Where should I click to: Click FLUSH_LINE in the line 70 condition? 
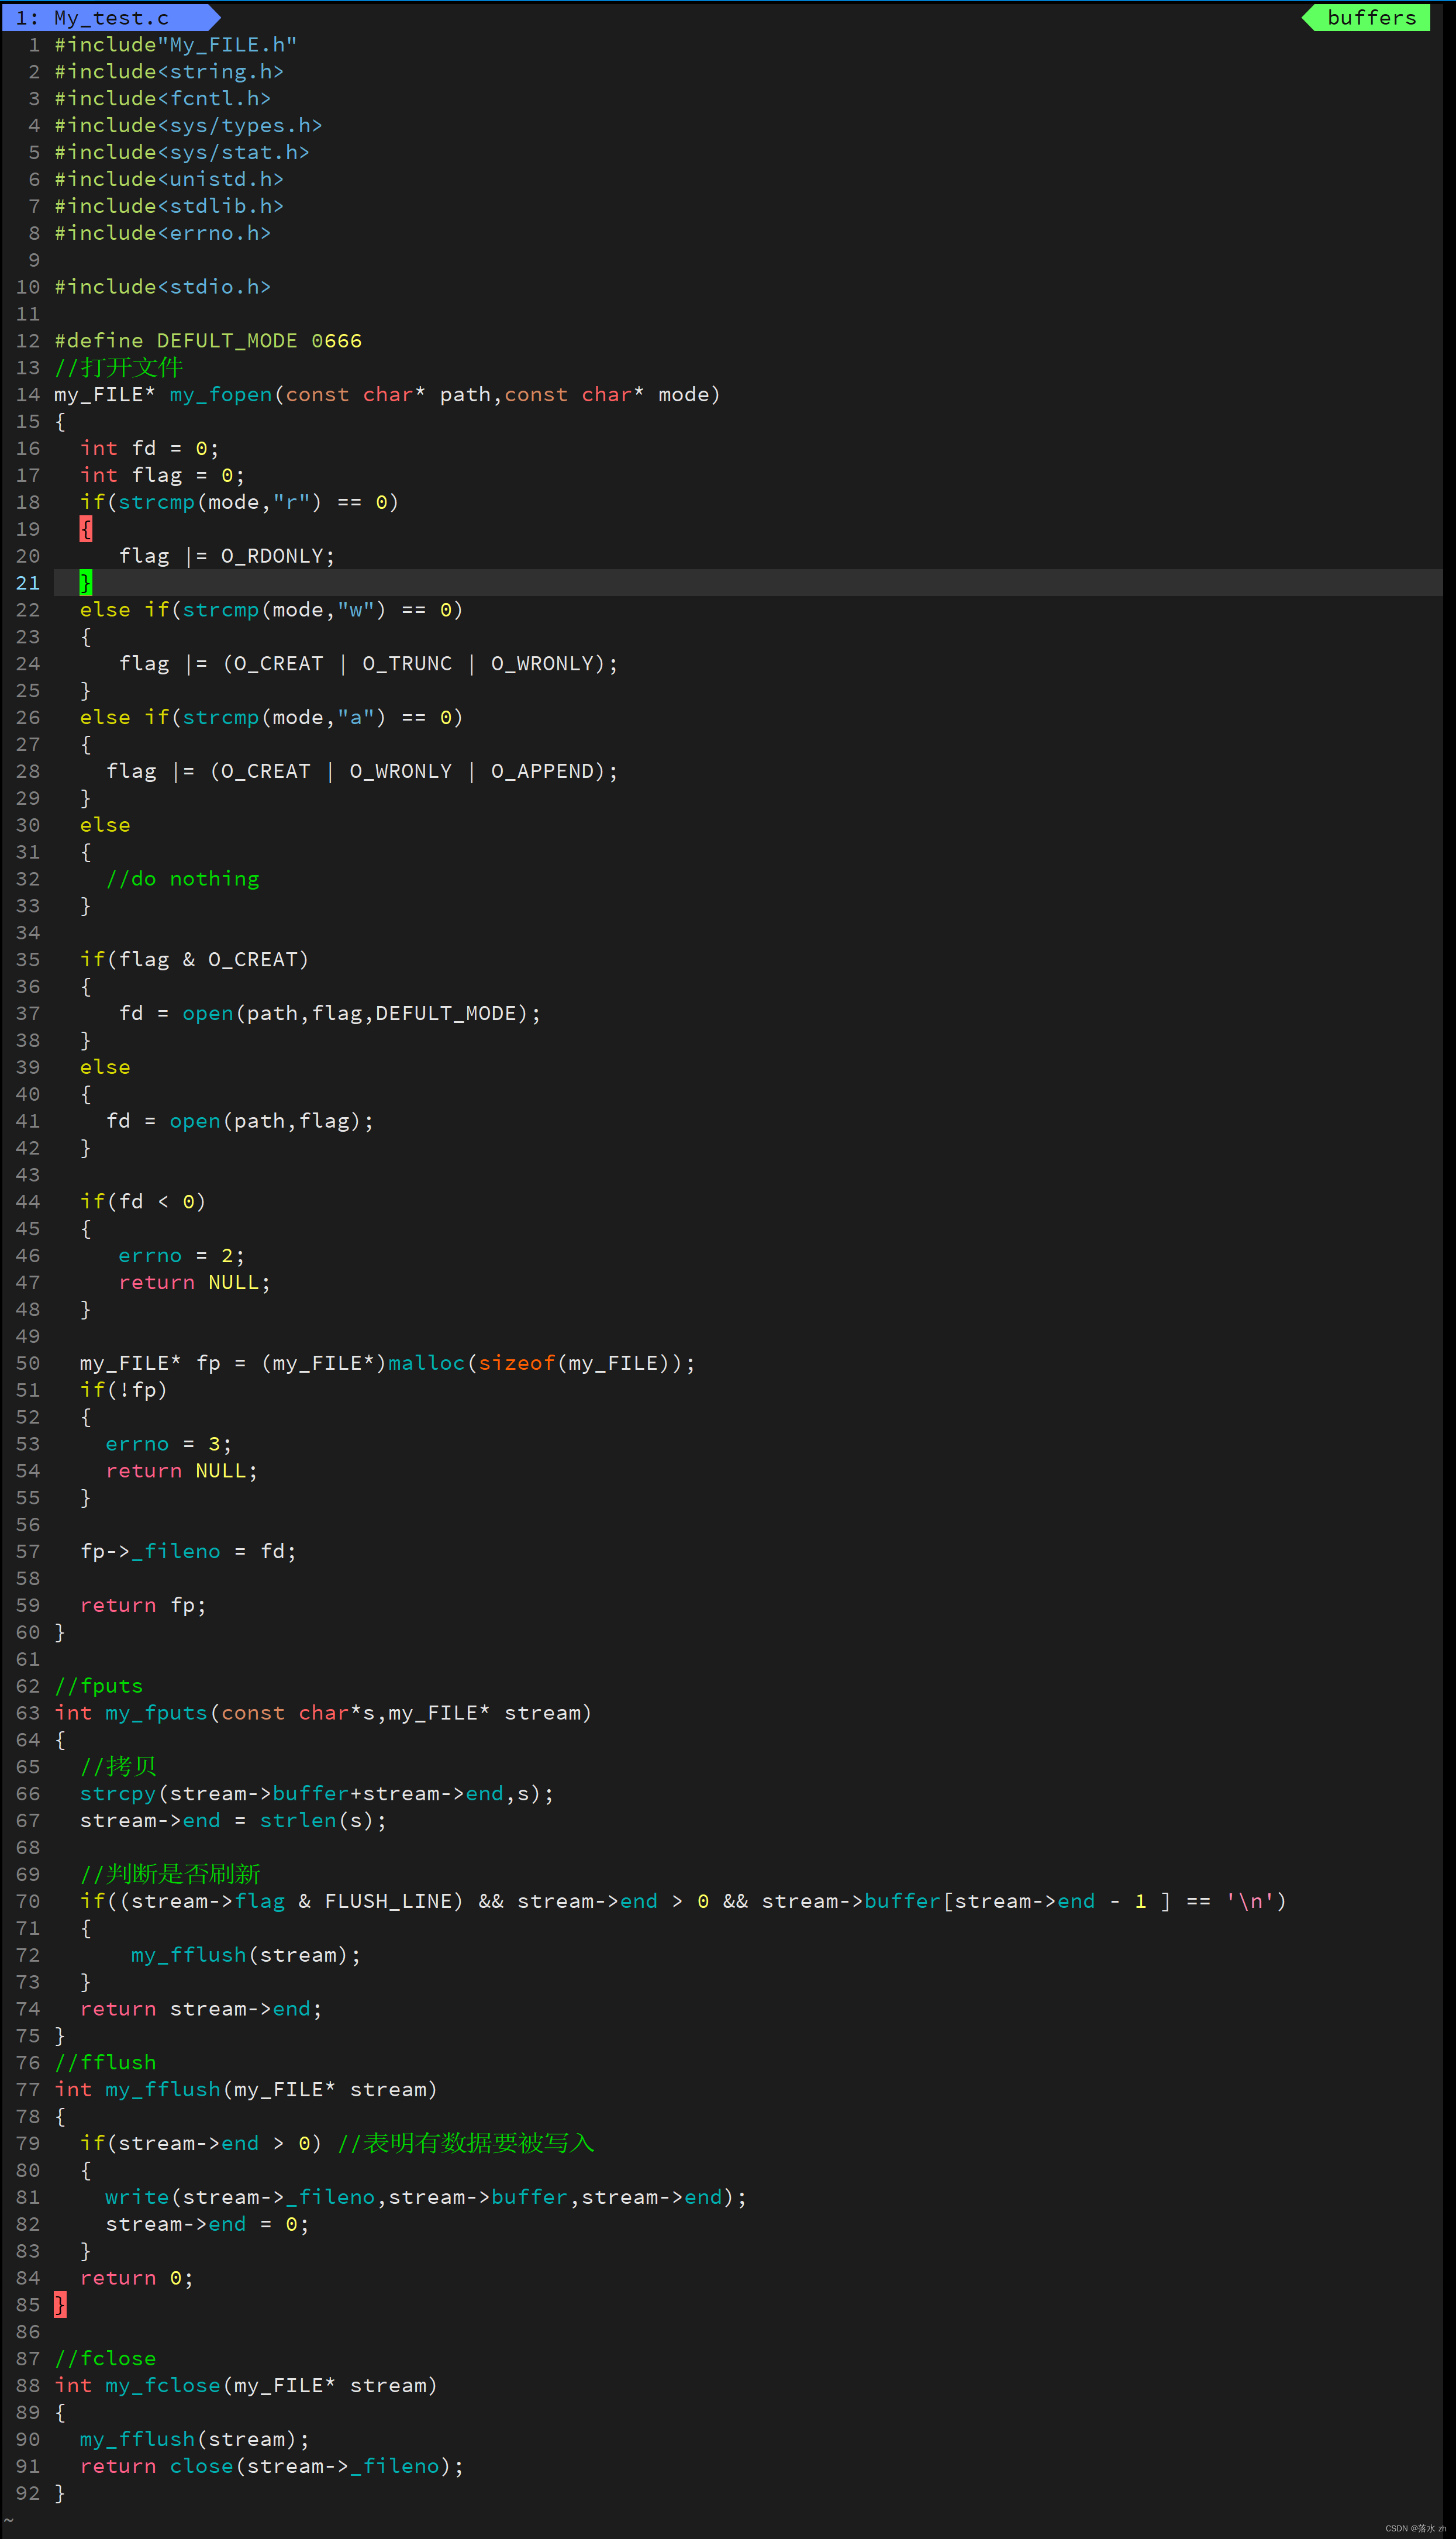coord(387,1902)
